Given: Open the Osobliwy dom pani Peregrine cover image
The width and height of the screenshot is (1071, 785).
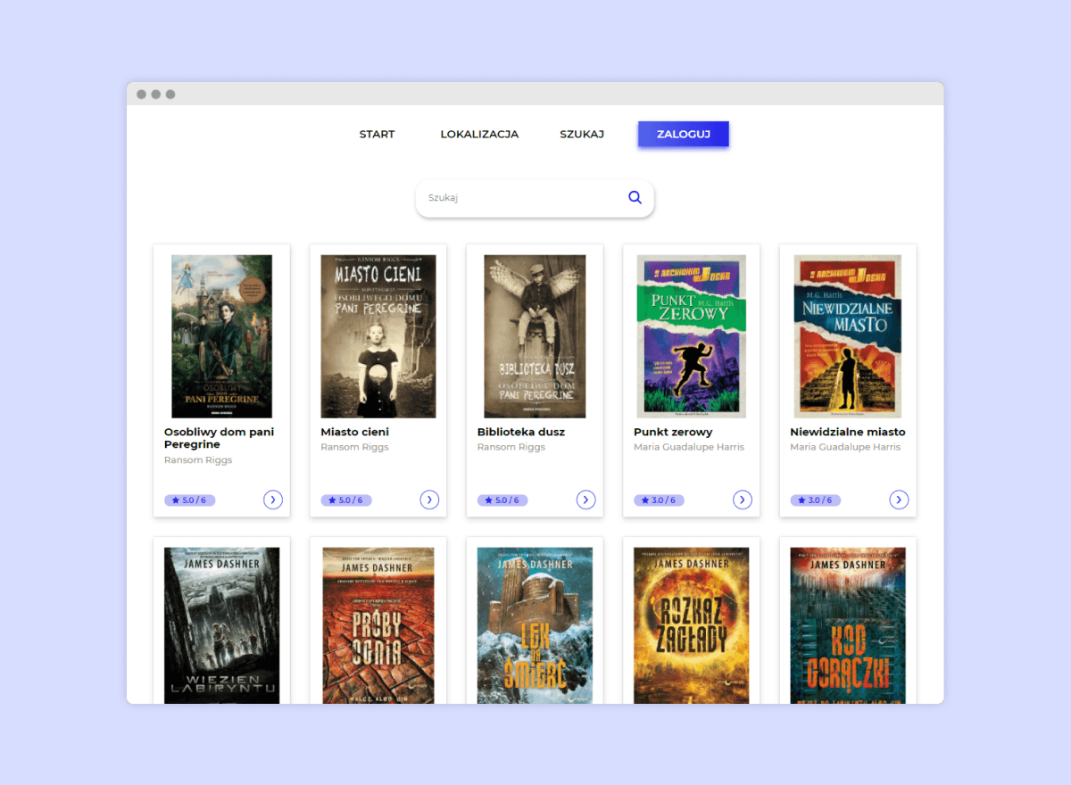Looking at the screenshot, I should [221, 336].
